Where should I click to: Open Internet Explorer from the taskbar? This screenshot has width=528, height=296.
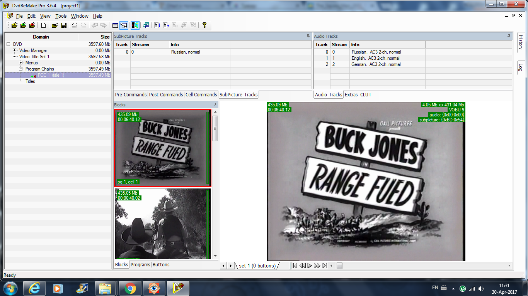34,288
